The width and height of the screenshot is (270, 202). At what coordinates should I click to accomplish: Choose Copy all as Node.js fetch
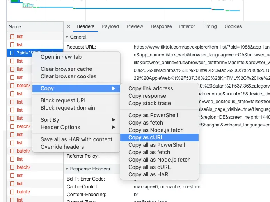(x=159, y=160)
